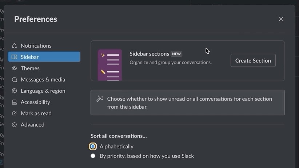Click the chat search icon beside Messages & media
The image size is (299, 168).
(14, 80)
